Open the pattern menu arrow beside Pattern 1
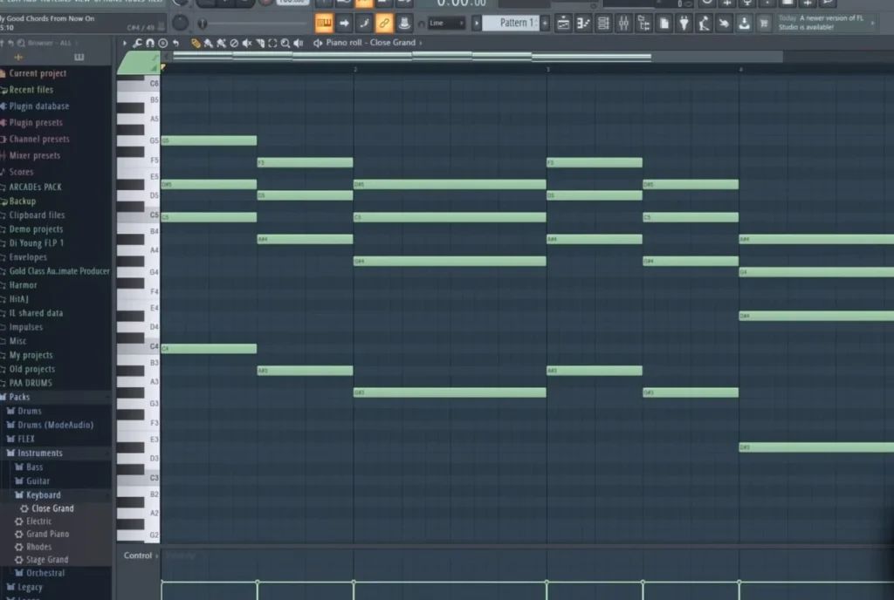The height and width of the screenshot is (600, 894). (477, 23)
